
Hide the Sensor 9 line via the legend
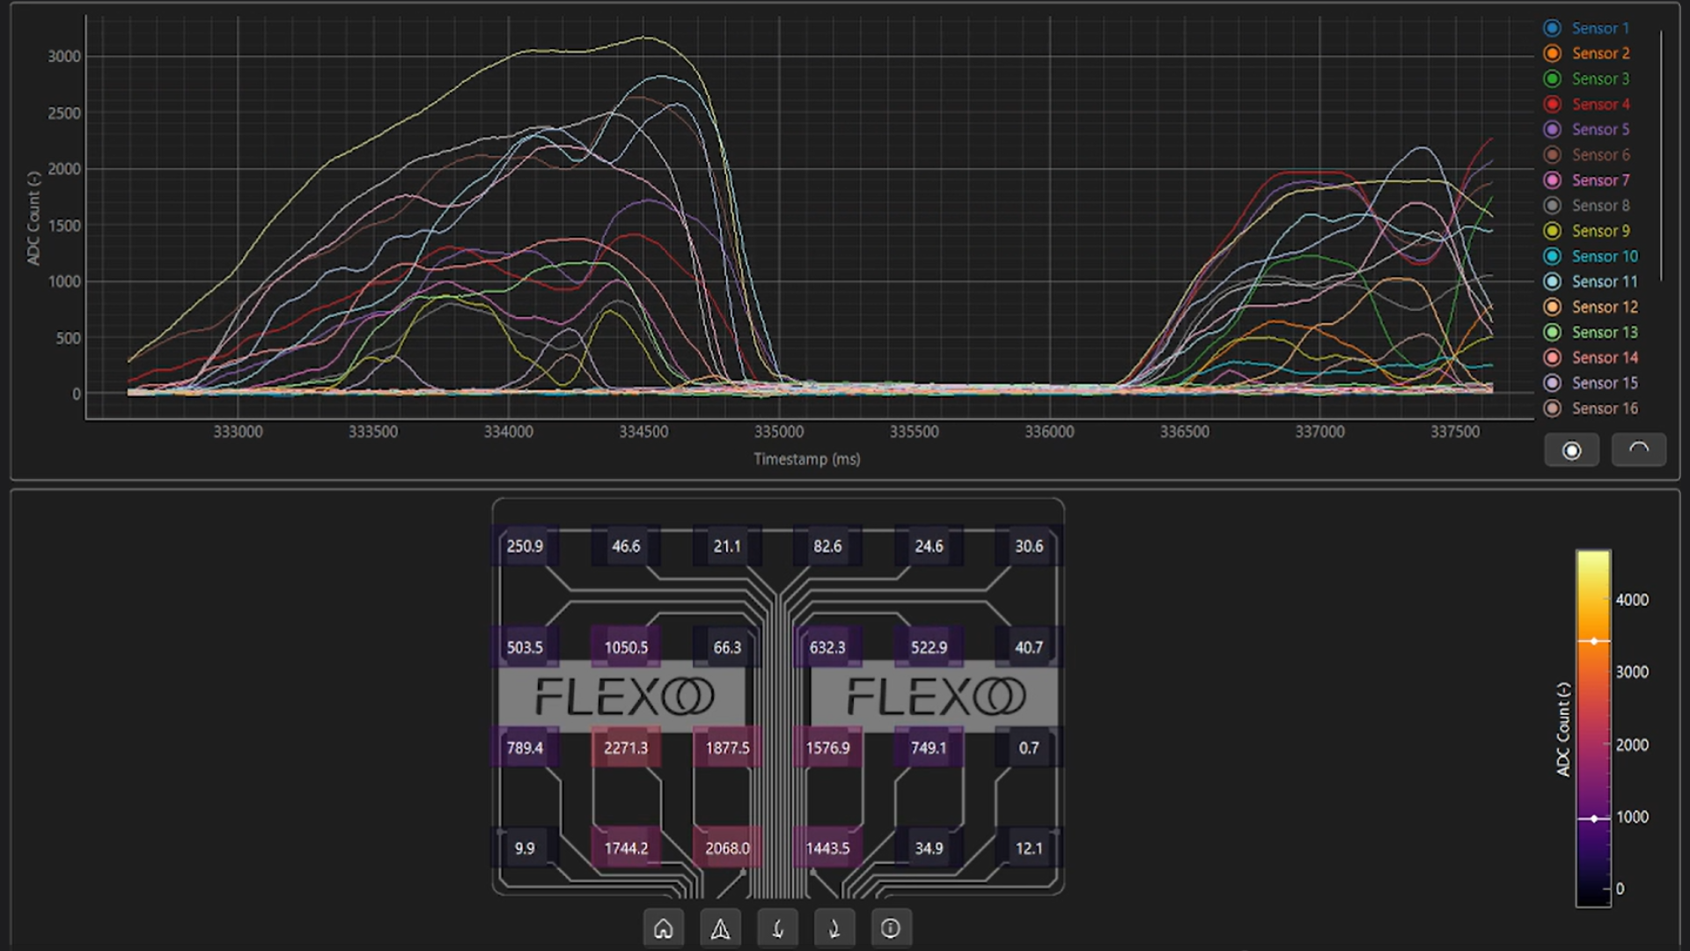(x=1599, y=231)
